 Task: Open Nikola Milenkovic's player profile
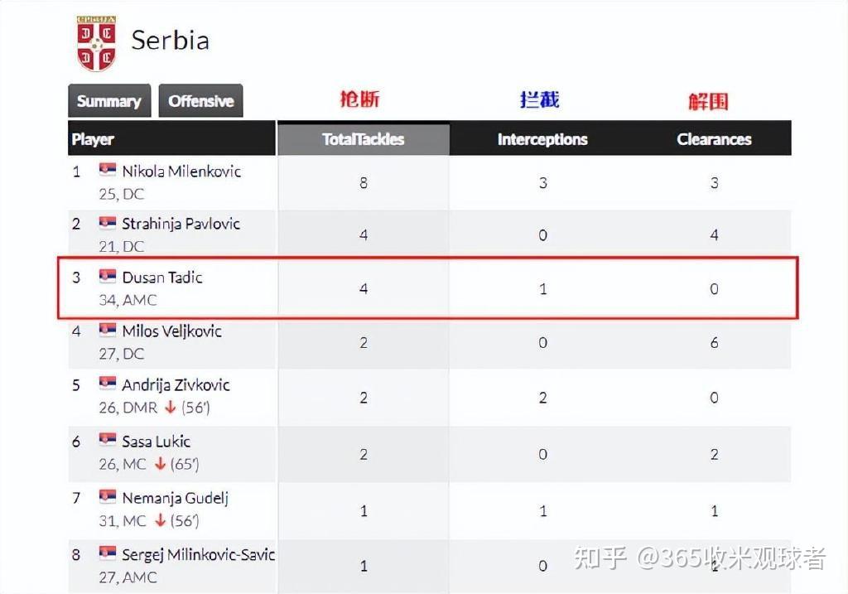(181, 171)
